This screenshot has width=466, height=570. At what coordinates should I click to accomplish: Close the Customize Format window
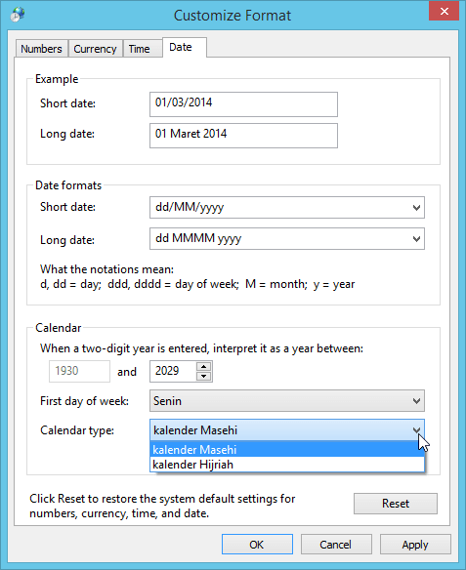pyautogui.click(x=444, y=12)
